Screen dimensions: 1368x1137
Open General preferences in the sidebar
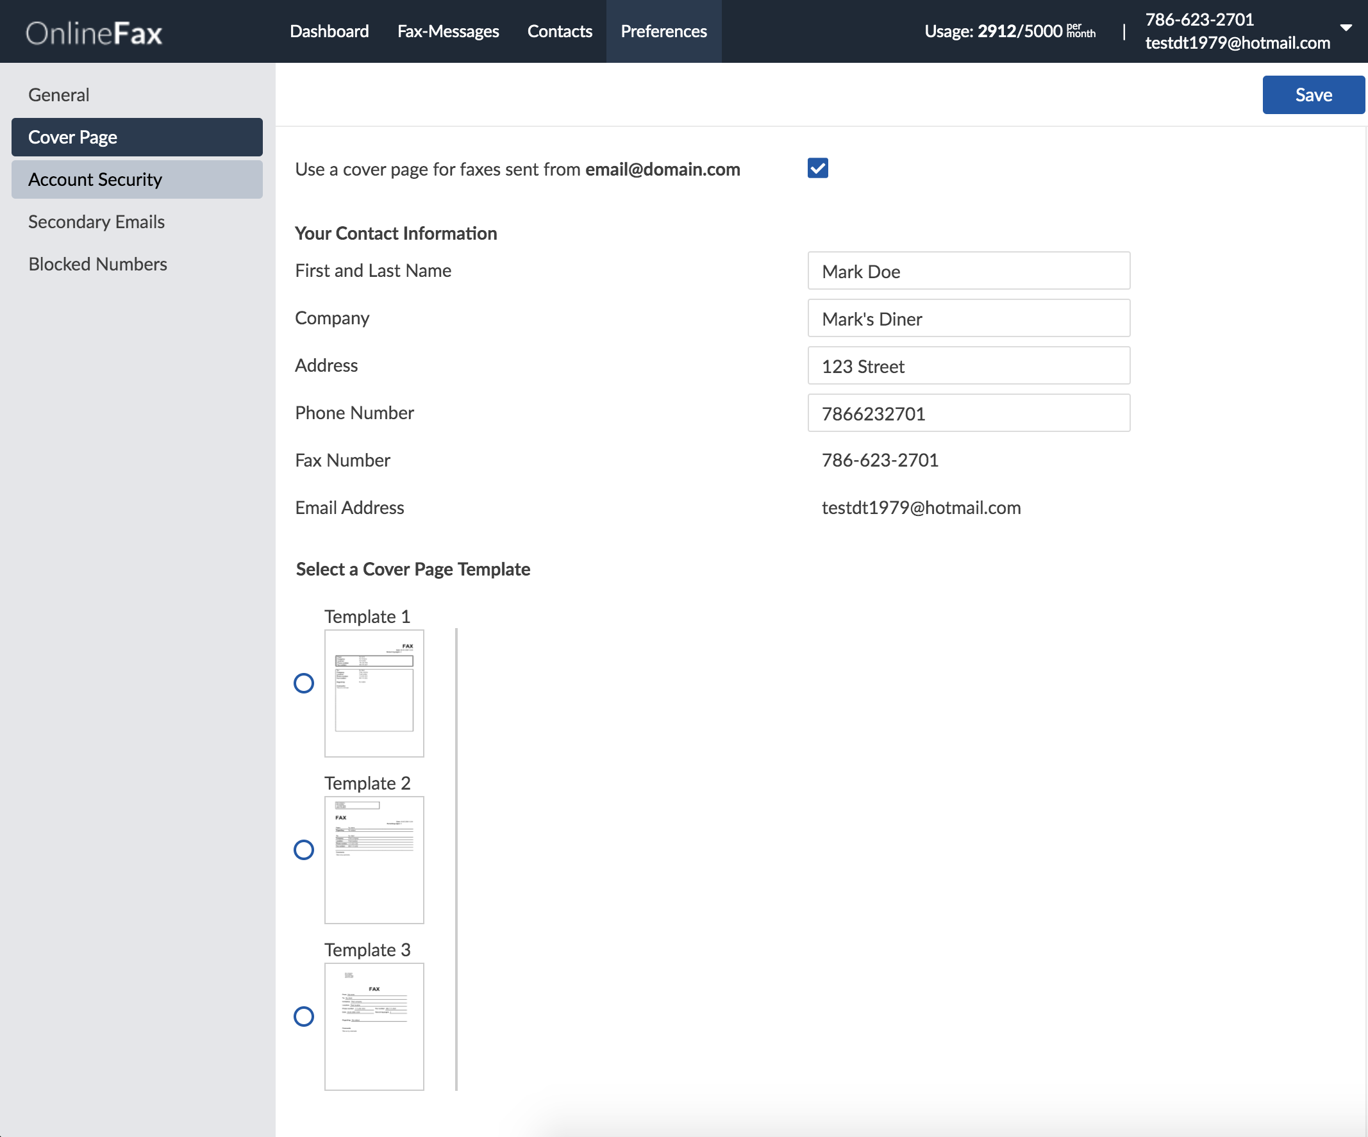coord(58,95)
